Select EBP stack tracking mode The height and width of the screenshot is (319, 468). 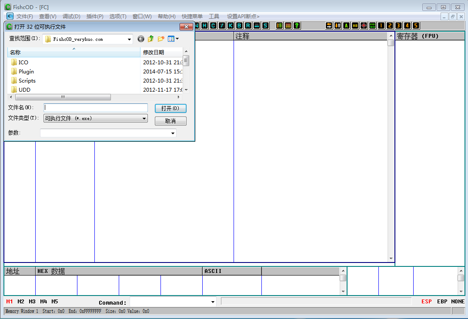pos(442,302)
